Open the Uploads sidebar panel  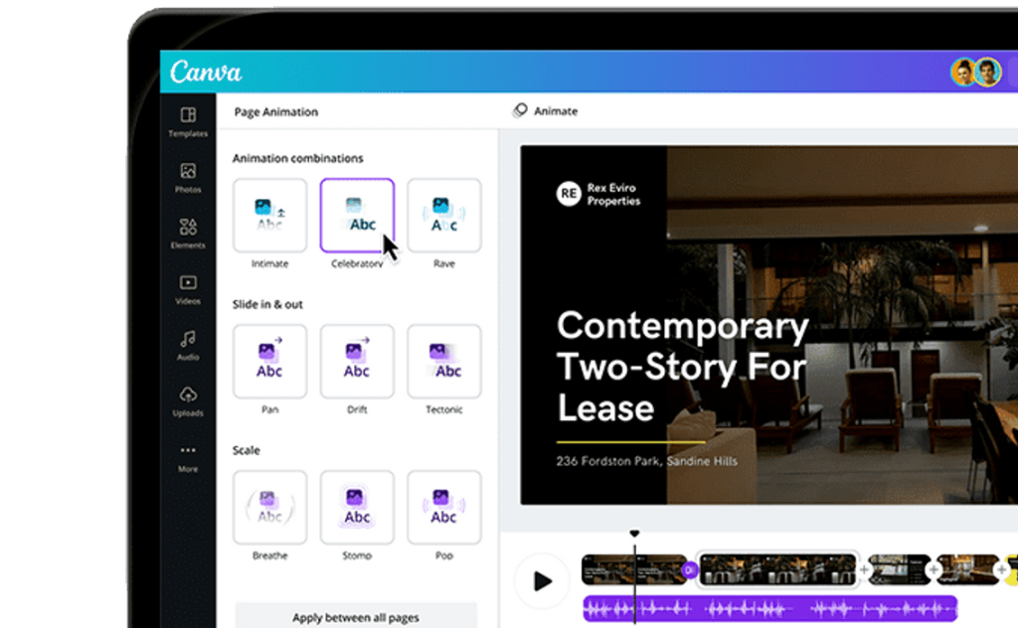[x=188, y=400]
